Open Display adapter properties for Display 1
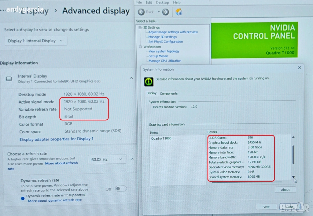 [57, 139]
